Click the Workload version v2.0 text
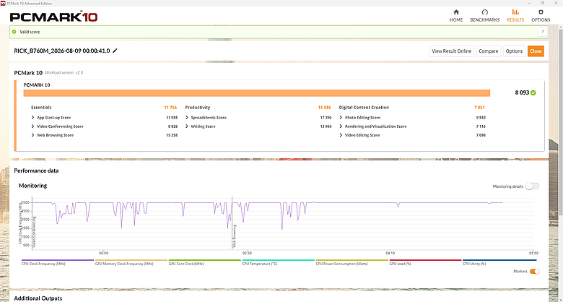The width and height of the screenshot is (563, 302). coord(64,73)
